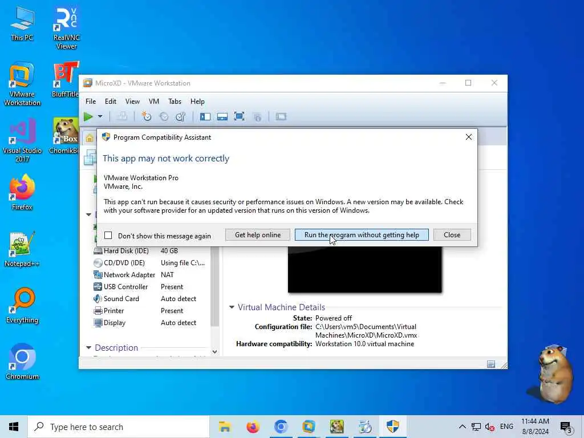Open VMware Workstation desktop shortcut
This screenshot has height=438, width=584.
click(22, 84)
